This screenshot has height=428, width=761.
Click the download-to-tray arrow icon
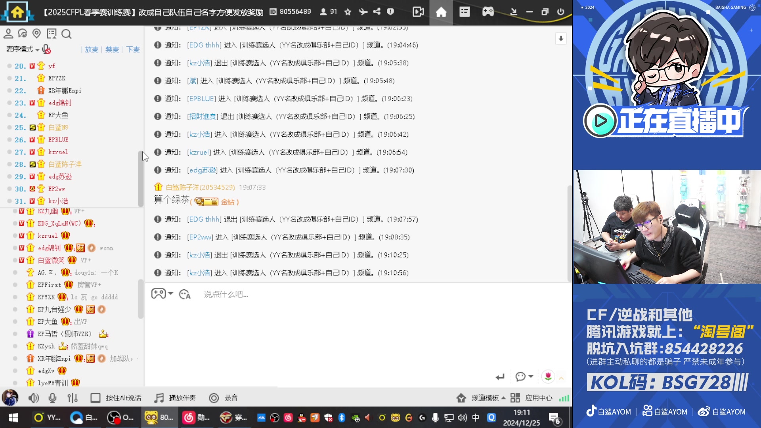514,12
